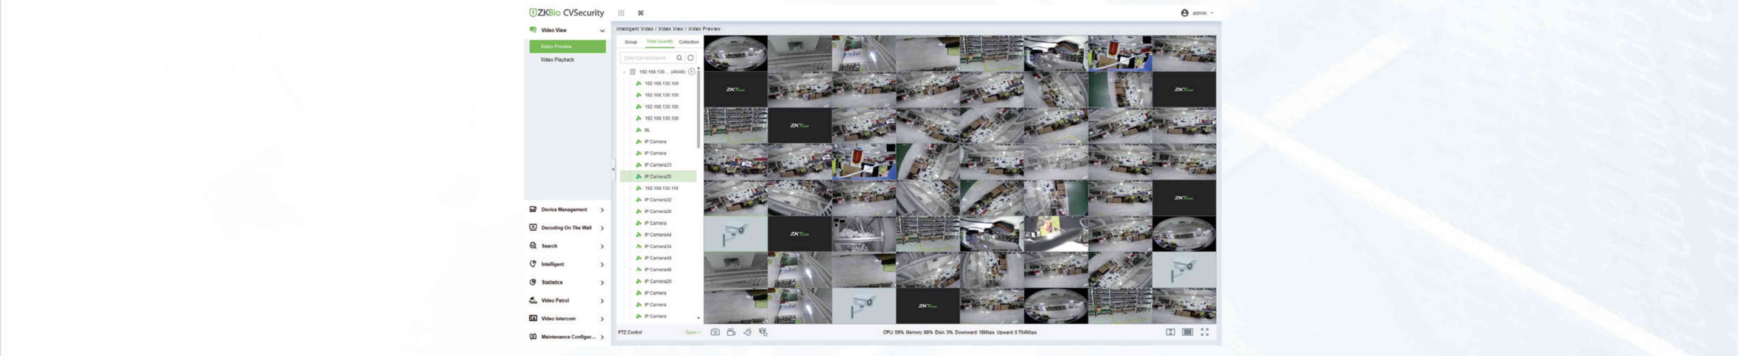Click the favorite collection icon in bottom toolbar
Image resolution: width=1739 pixels, height=356 pixels.
pos(763,332)
